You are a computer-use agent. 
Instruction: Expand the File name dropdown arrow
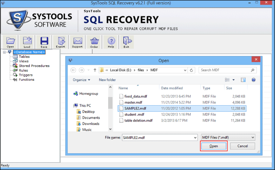click(x=195, y=138)
